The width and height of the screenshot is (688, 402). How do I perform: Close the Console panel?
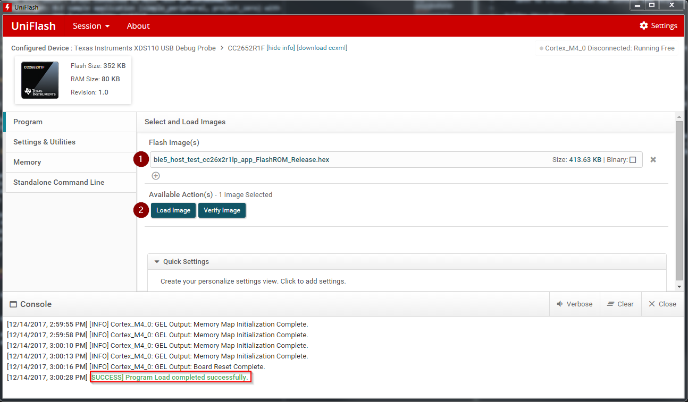[x=662, y=304]
